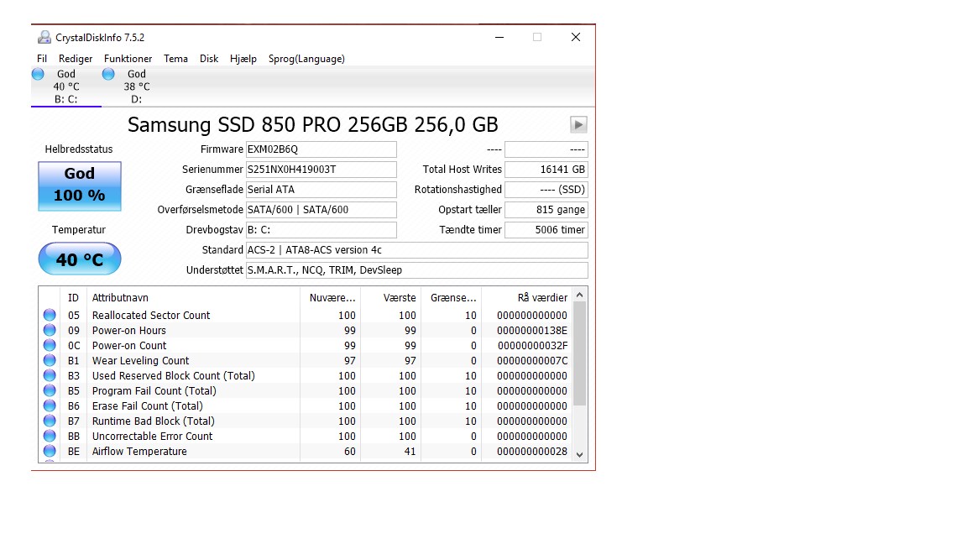Click the 40 °C temperature button

(x=80, y=259)
